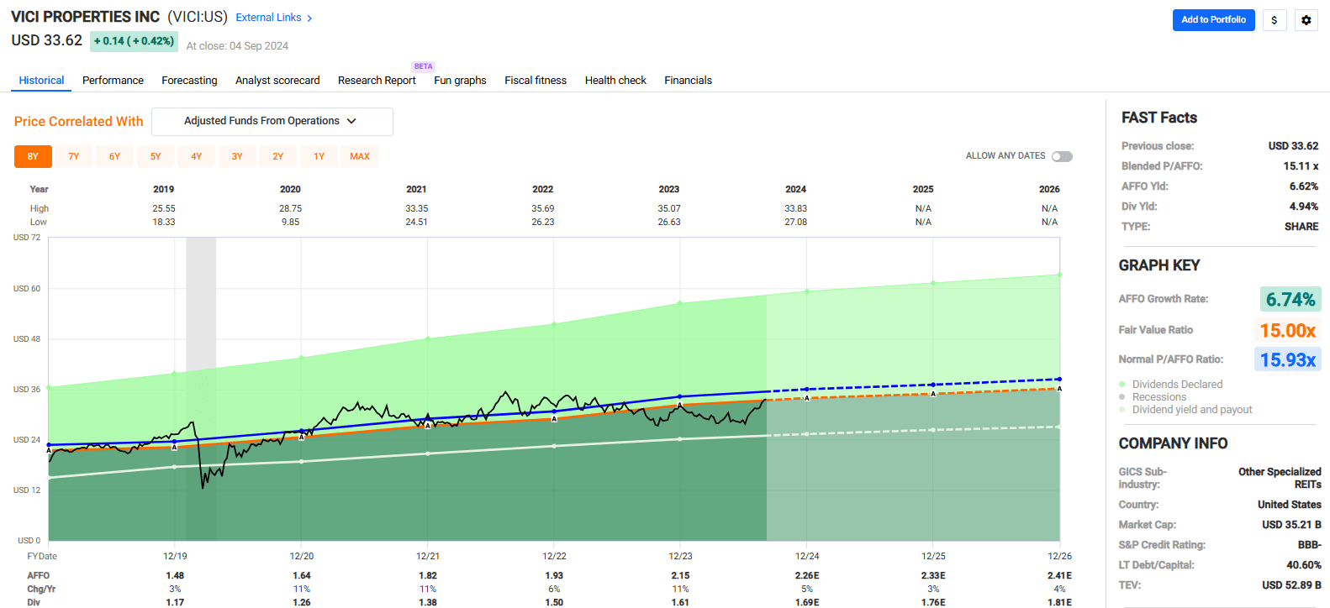
Task: Open the Fiscal fitness tab
Action: pyautogui.click(x=535, y=81)
